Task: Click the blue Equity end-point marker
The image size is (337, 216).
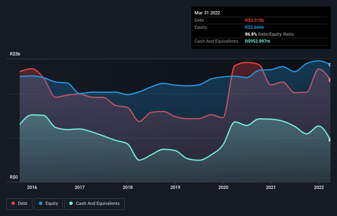Action: 330,65
